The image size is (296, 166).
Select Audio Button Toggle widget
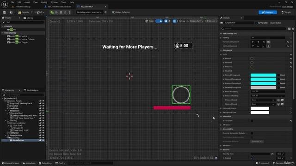click(x=18, y=42)
